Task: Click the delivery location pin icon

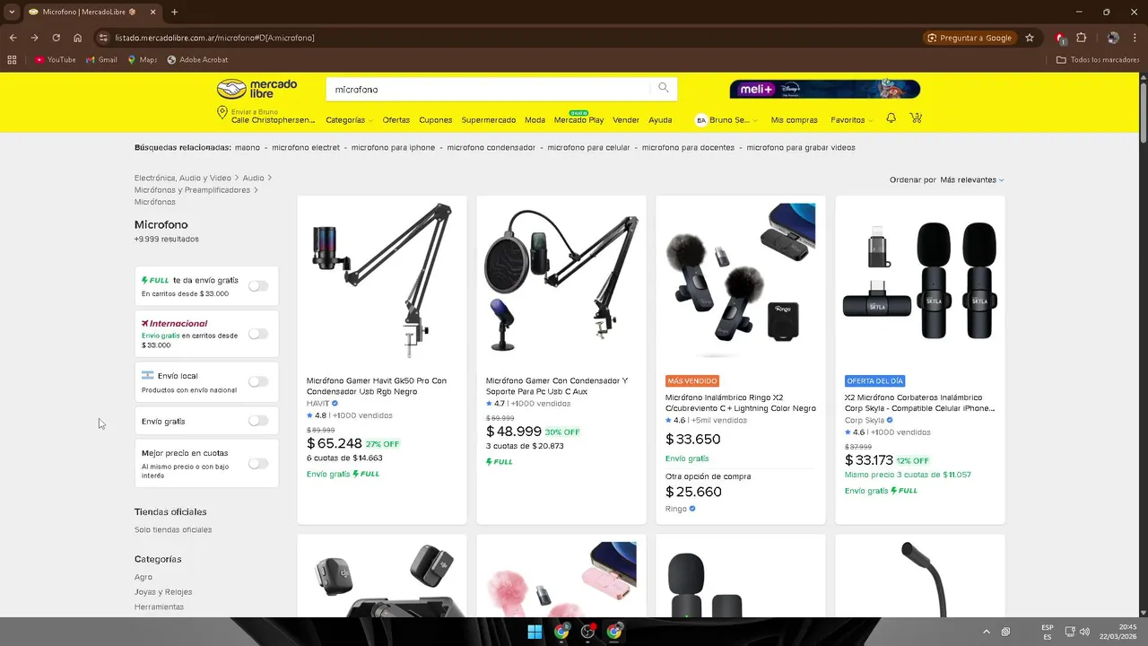Action: [222, 113]
